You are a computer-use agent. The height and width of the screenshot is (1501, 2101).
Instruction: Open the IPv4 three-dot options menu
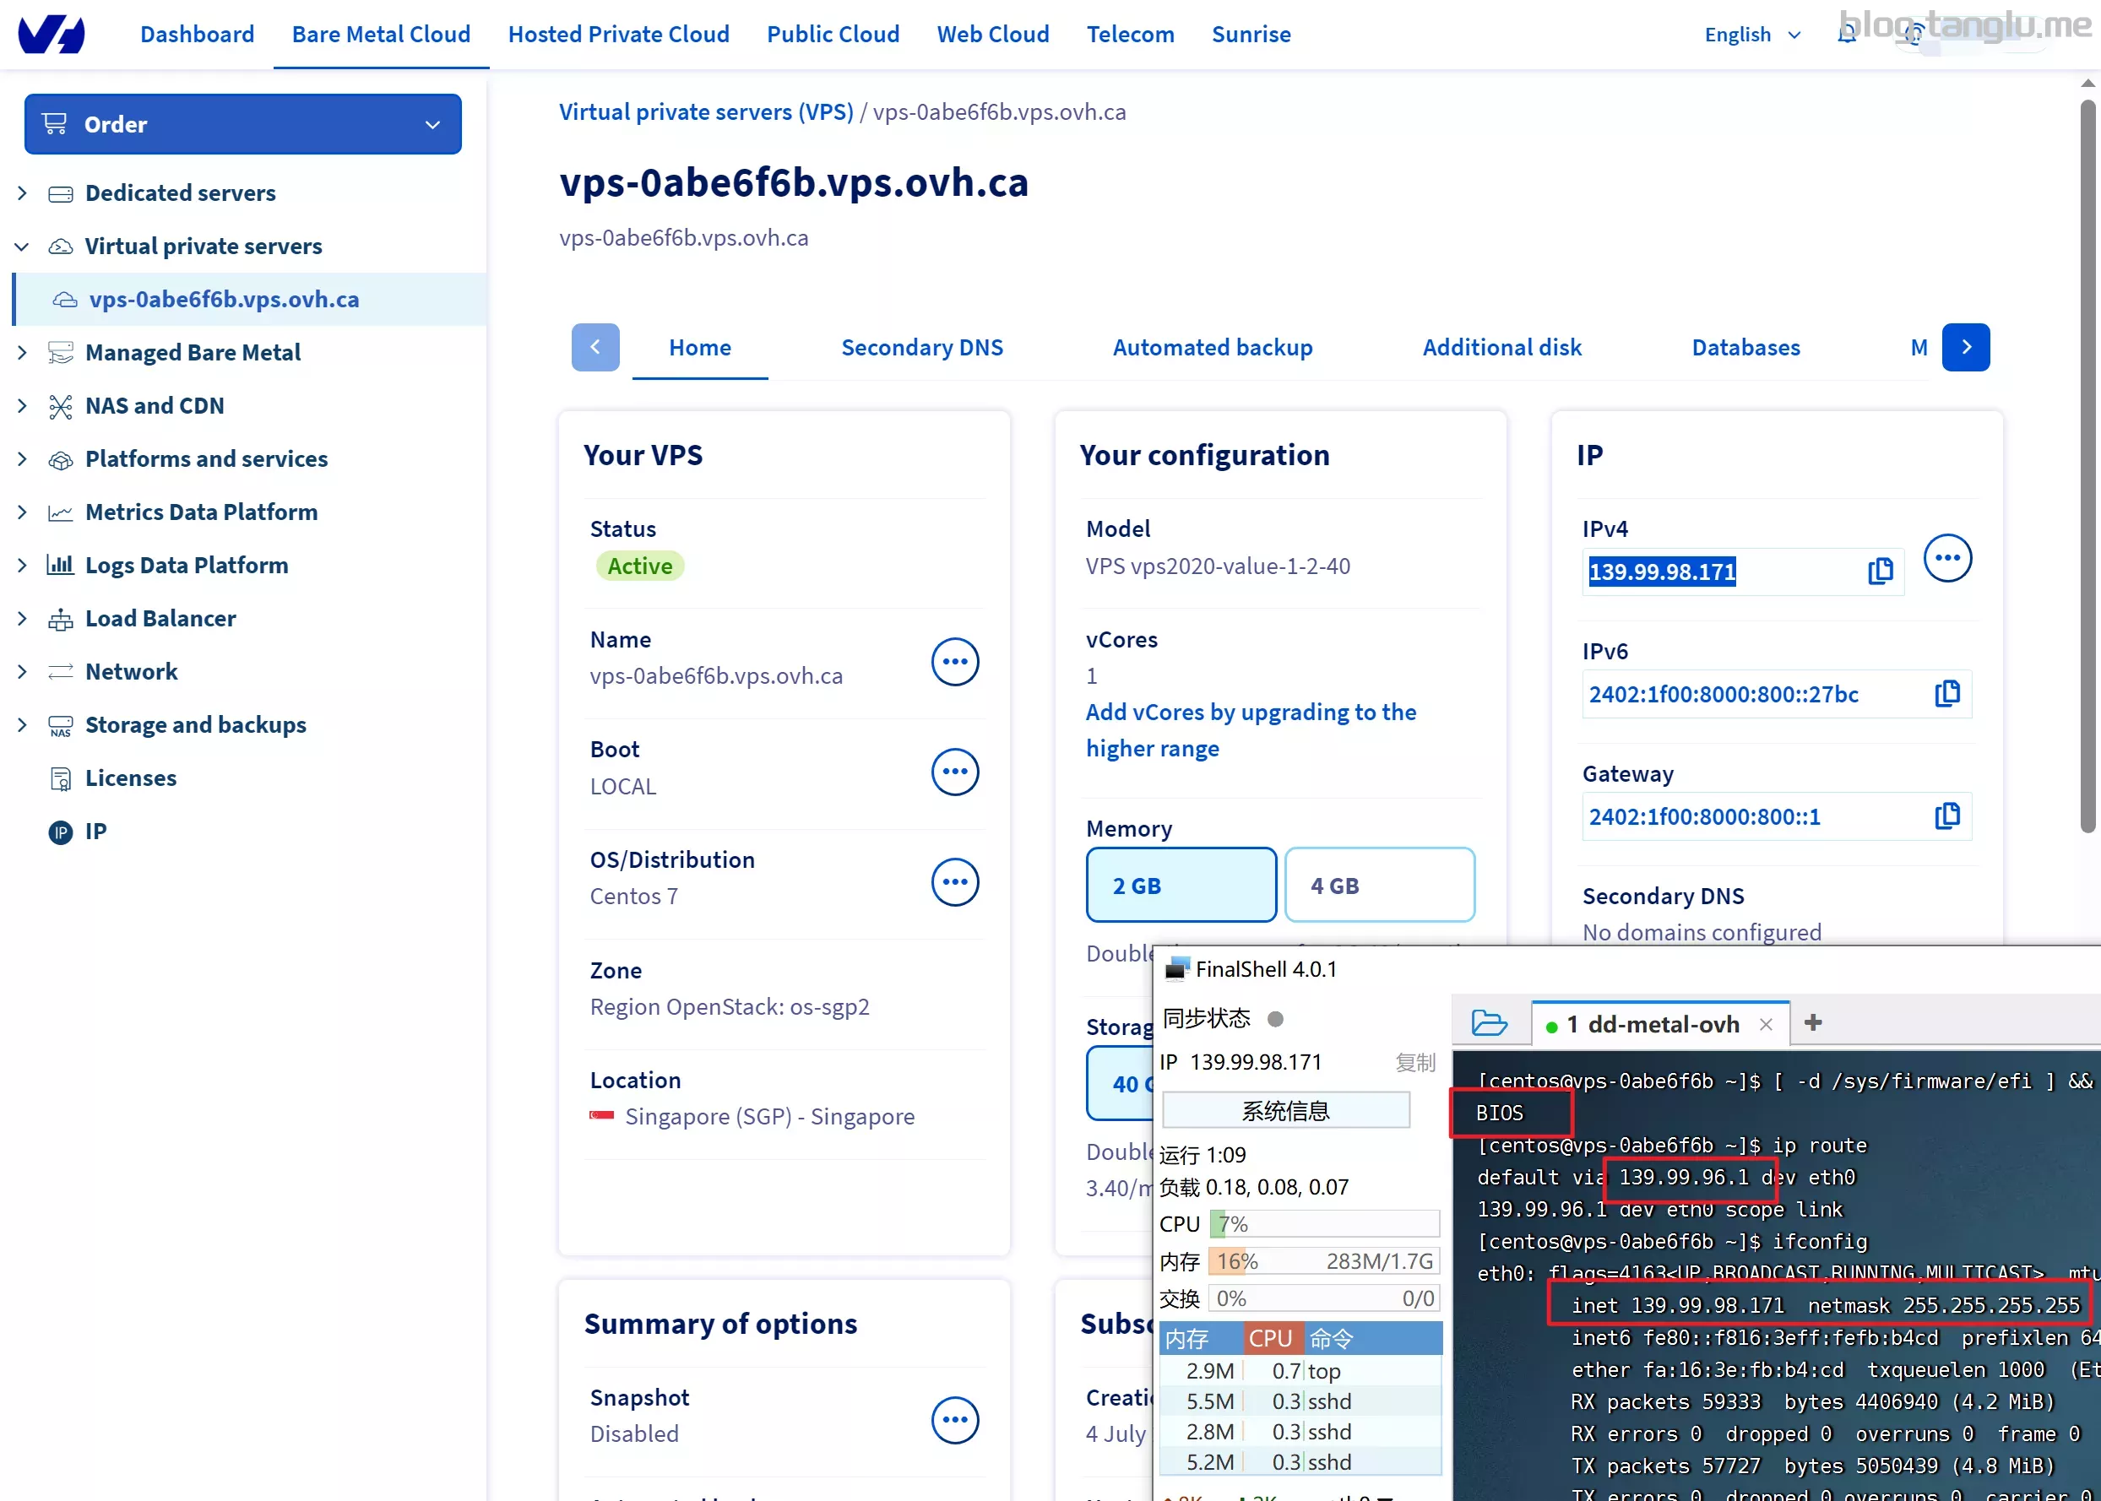click(x=1946, y=558)
